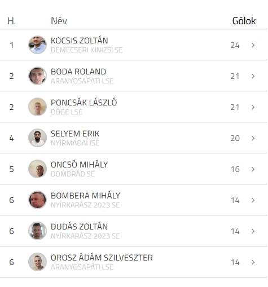Click the NYÍRMADAI ISE team name

(x=75, y=143)
